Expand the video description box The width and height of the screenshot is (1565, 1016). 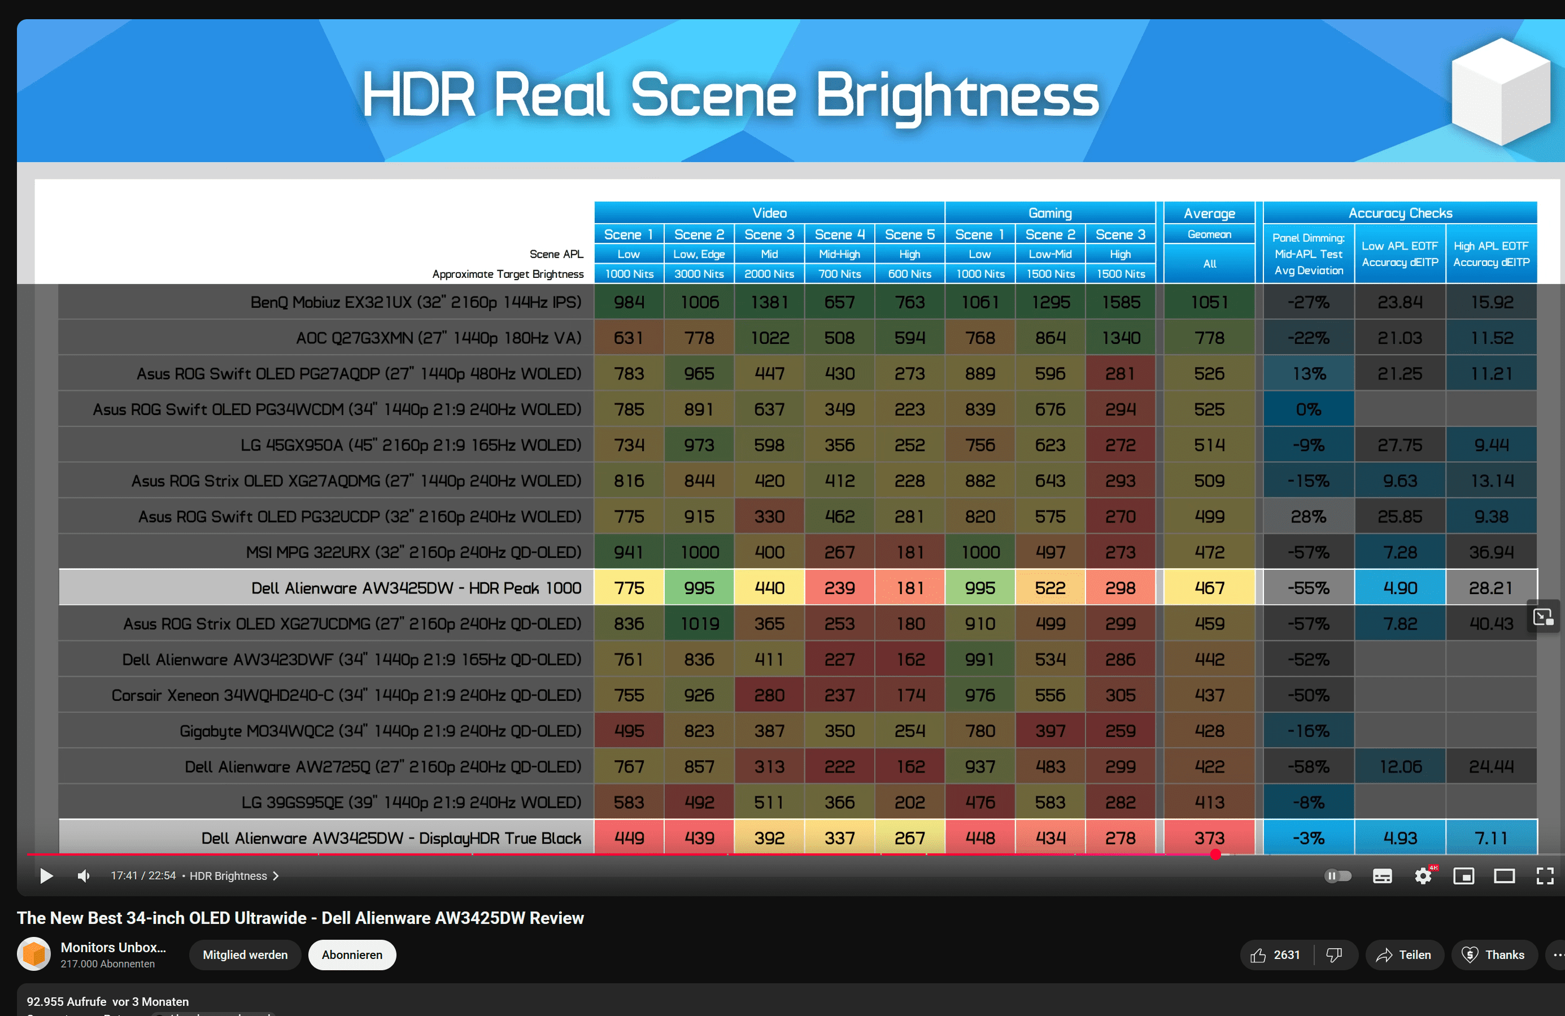click(x=395, y=1001)
